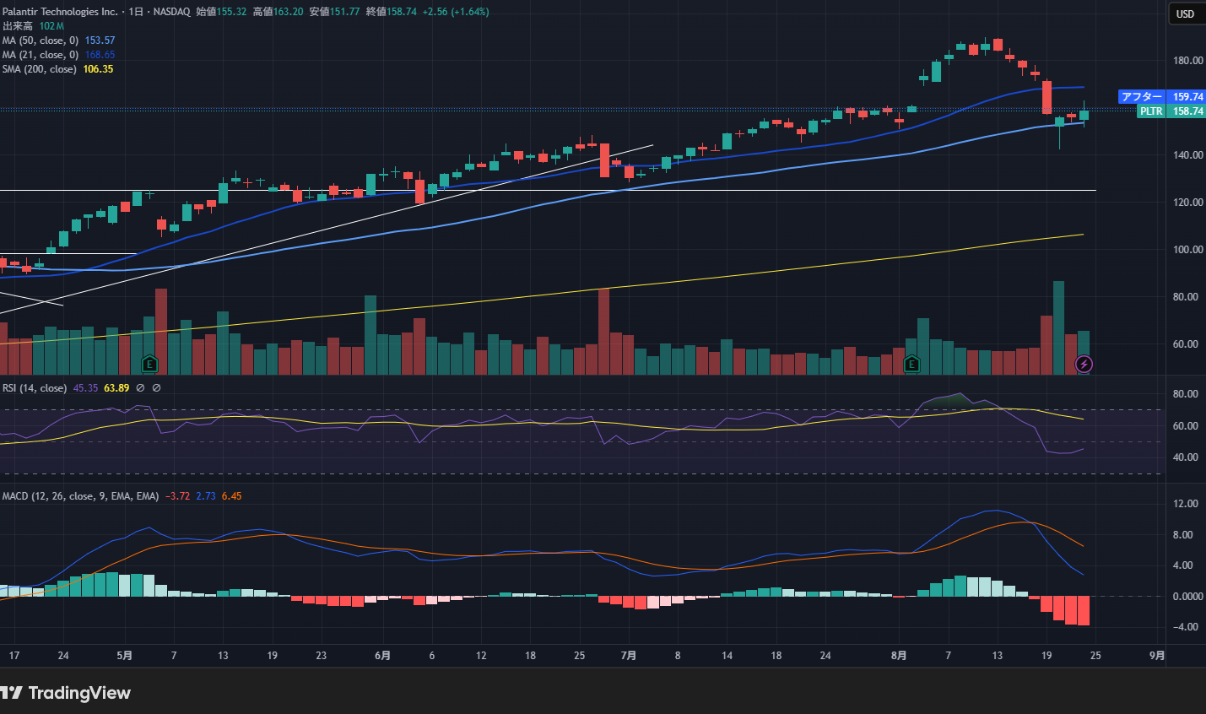
Task: Click the TradingView logo
Action: pos(66,693)
